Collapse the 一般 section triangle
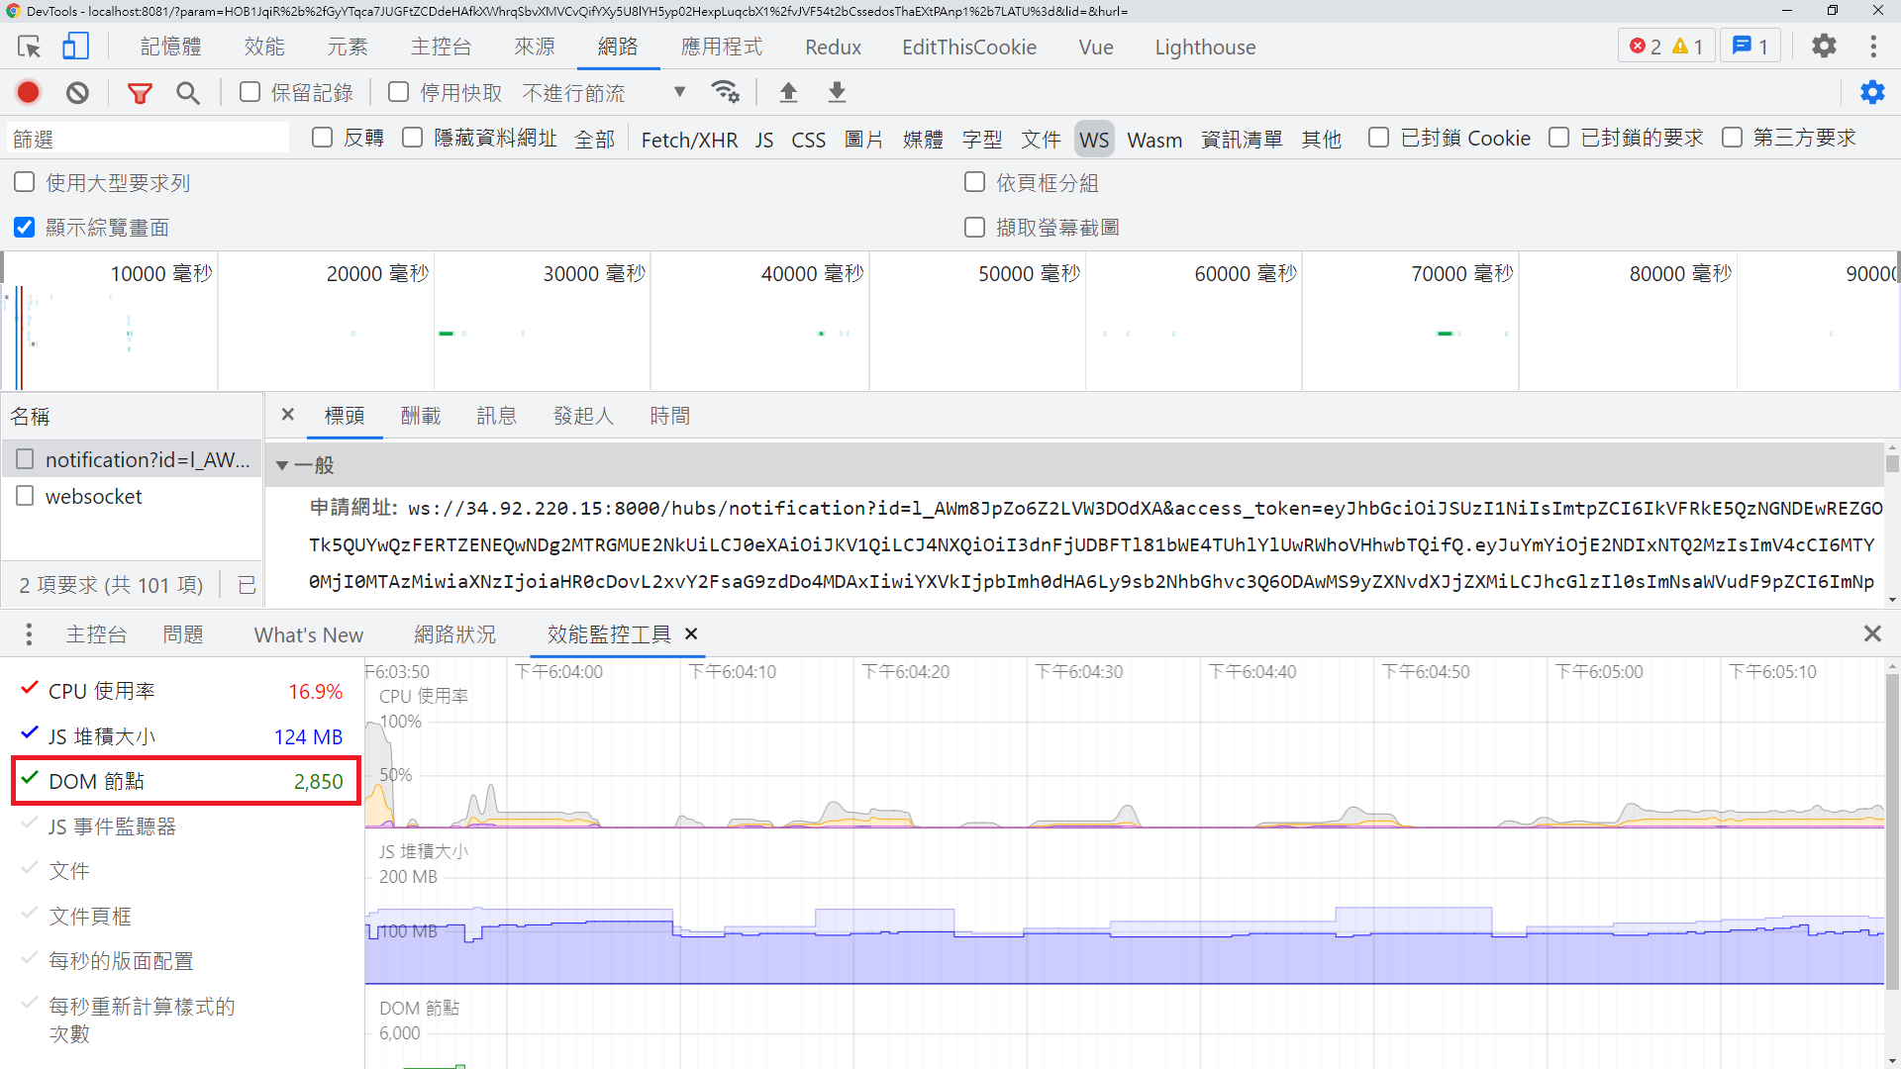This screenshot has height=1069, width=1901. click(x=282, y=465)
